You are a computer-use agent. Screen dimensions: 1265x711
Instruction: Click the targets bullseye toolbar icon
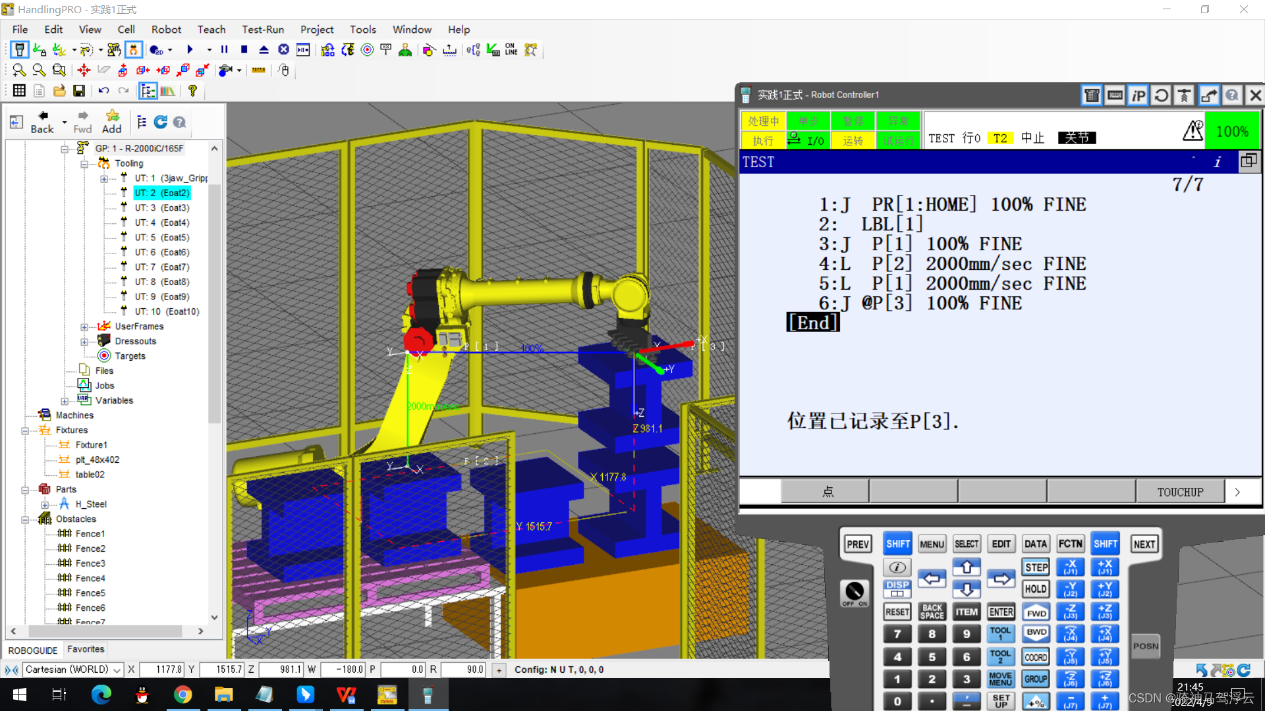[368, 49]
